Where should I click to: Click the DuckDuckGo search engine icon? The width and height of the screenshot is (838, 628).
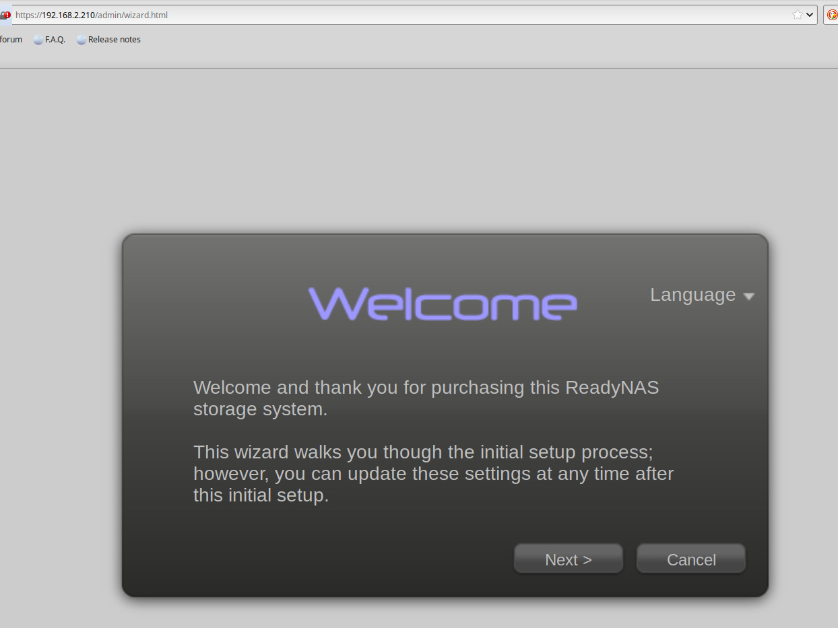coord(833,15)
